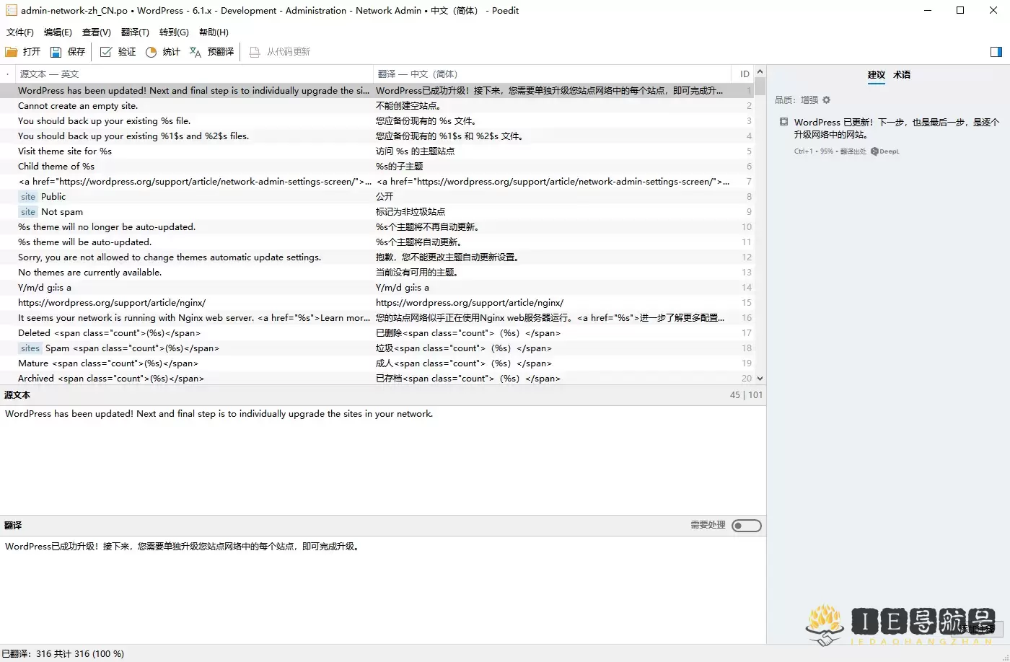1010x662 pixels.
Task: Toggle the 需要处理 switch
Action: (747, 526)
